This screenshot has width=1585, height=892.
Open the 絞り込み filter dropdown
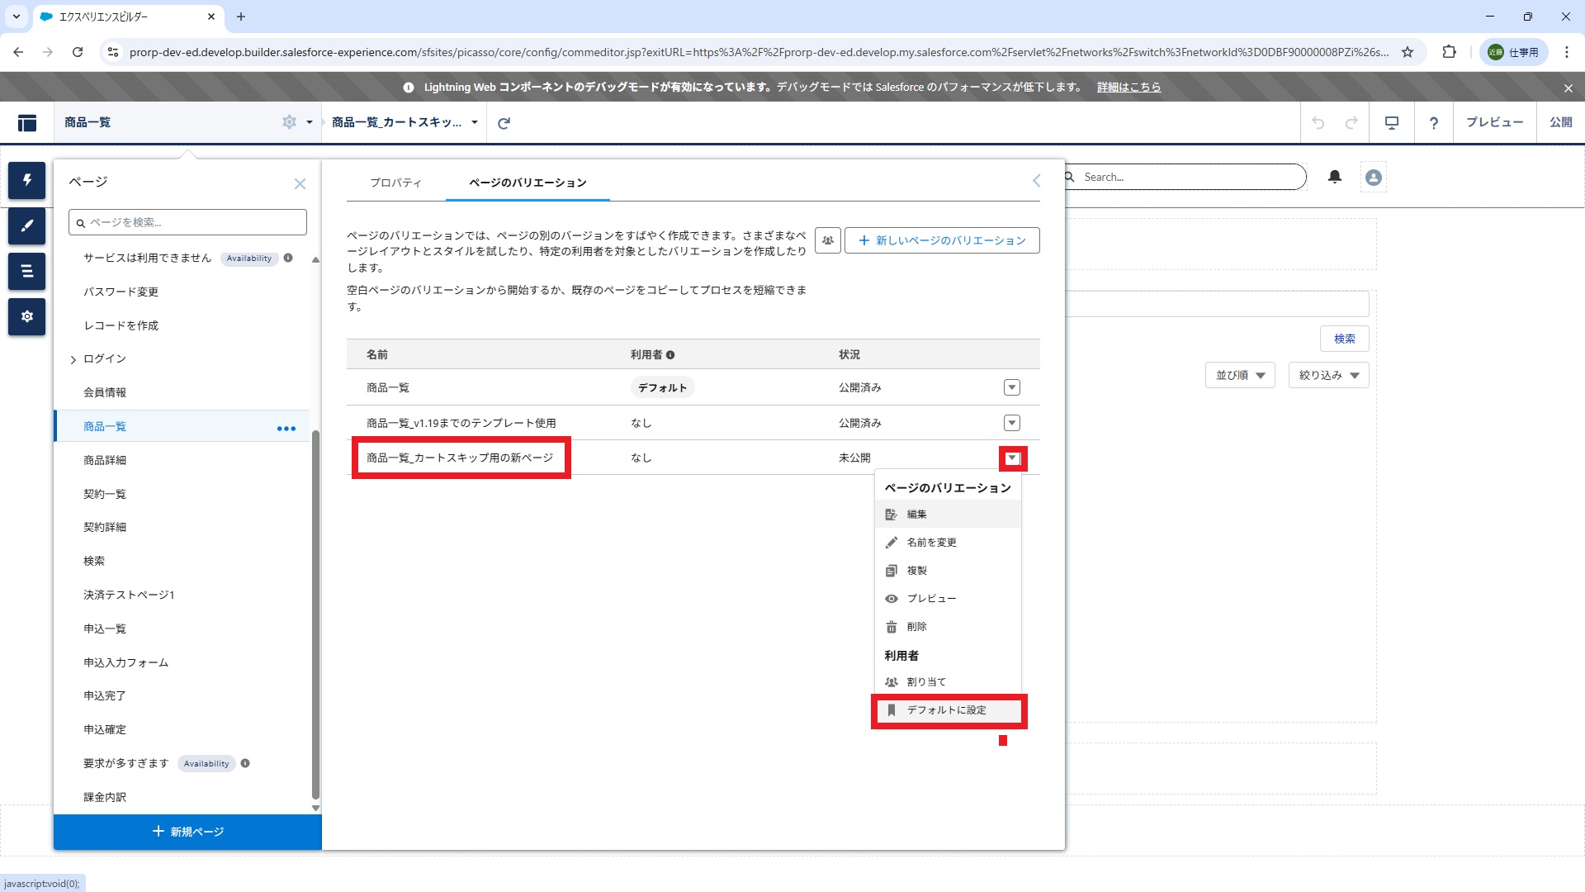click(1328, 375)
